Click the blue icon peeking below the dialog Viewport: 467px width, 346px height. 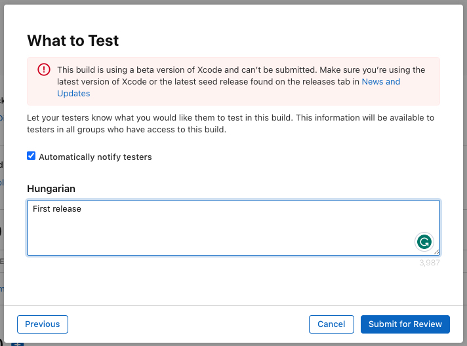coord(18,342)
